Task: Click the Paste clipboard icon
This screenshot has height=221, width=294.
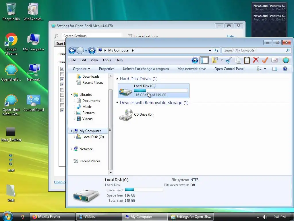Action: tap(247, 60)
